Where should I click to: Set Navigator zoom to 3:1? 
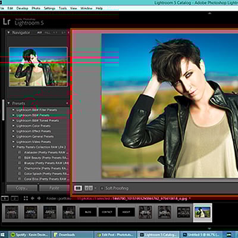63,33
